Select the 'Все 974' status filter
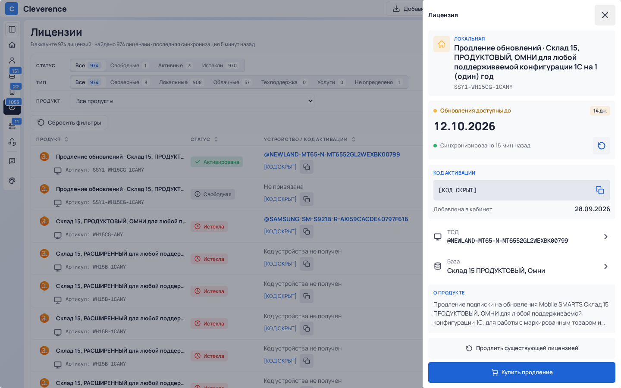Image resolution: width=621 pixels, height=388 pixels. point(88,66)
